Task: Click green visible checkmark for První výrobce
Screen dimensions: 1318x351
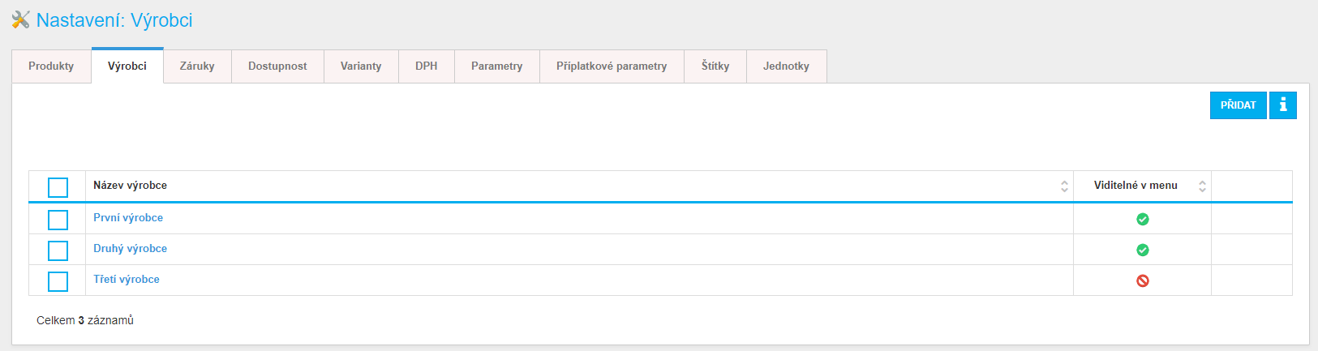Action: coord(1142,219)
